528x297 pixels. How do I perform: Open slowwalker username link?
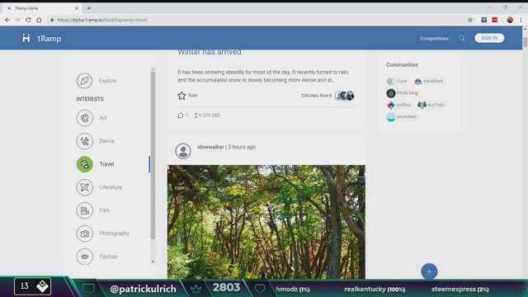(x=211, y=147)
